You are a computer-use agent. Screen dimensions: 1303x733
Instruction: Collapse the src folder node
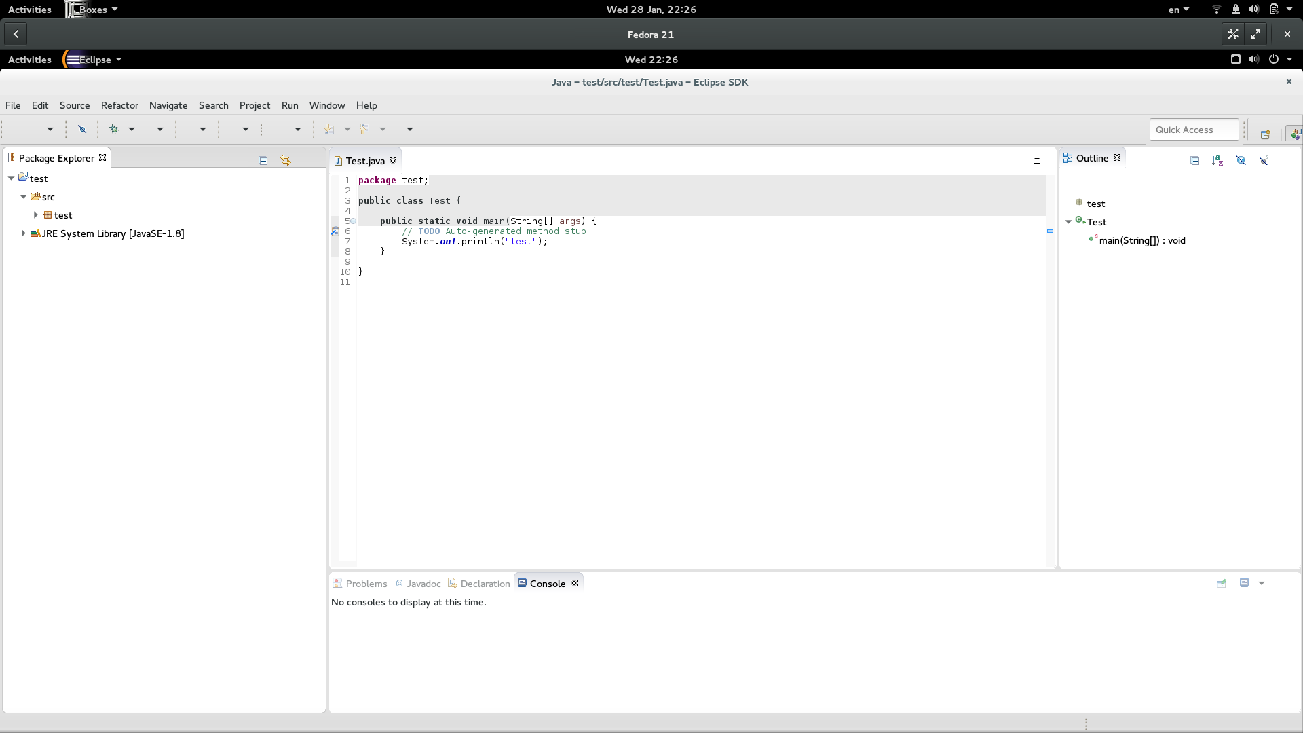24,197
